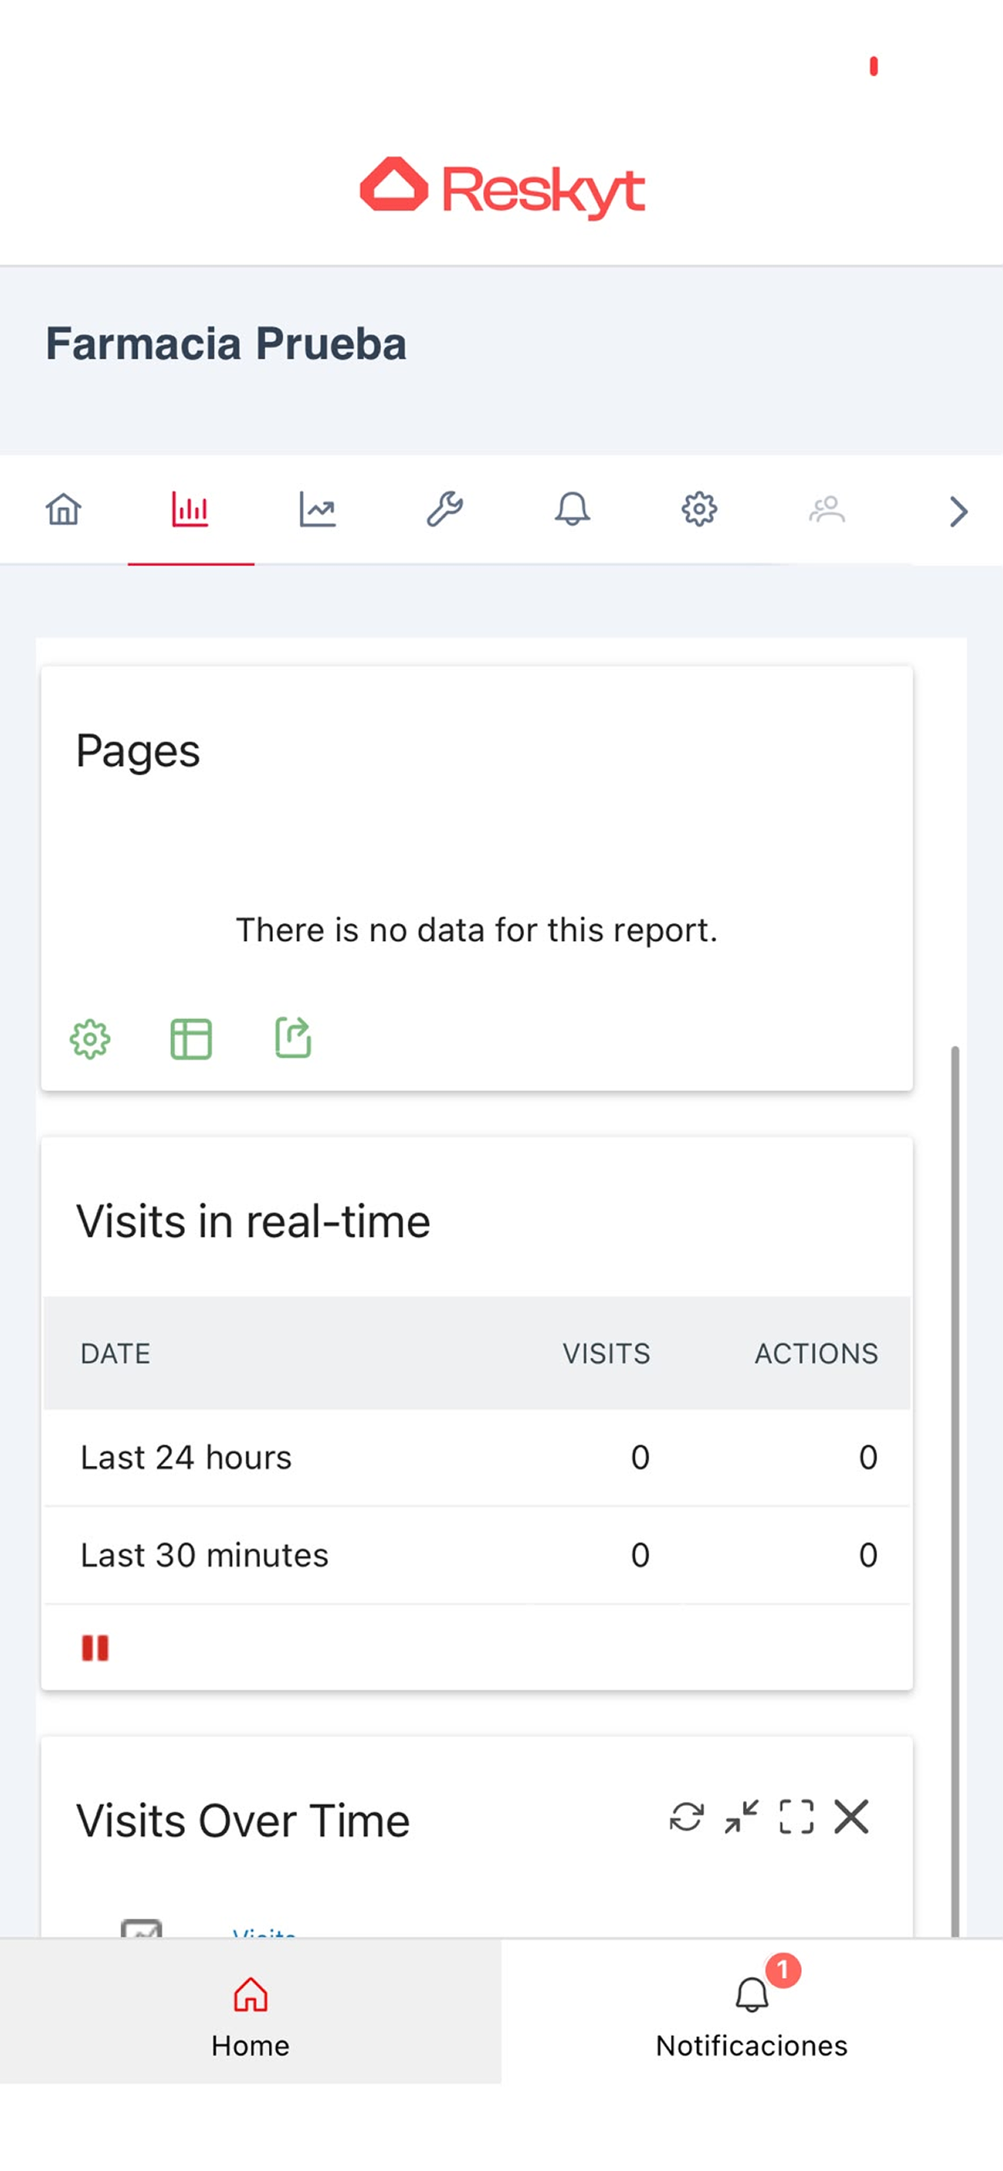Close the Visits Over Time widget
Screen dimensions: 1003x2171
[x=851, y=1817]
